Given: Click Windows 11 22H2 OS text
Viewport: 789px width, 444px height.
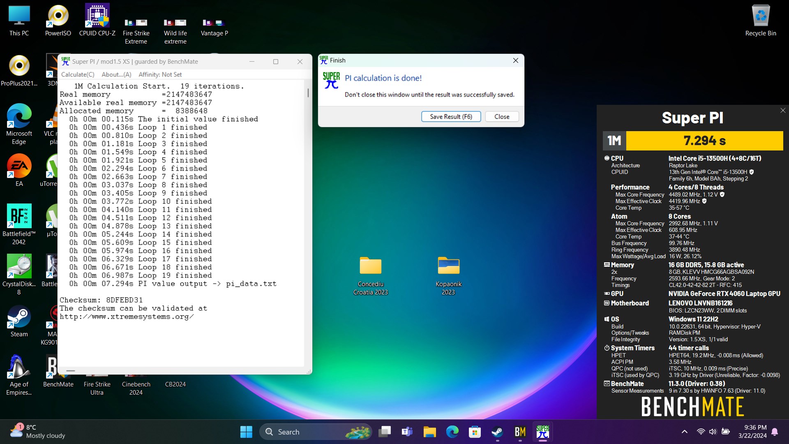Looking at the screenshot, I should [693, 319].
